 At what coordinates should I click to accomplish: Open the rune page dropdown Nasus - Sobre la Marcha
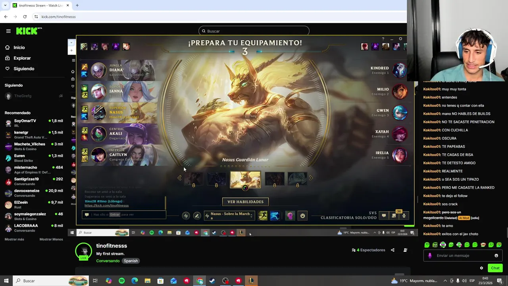(x=229, y=216)
